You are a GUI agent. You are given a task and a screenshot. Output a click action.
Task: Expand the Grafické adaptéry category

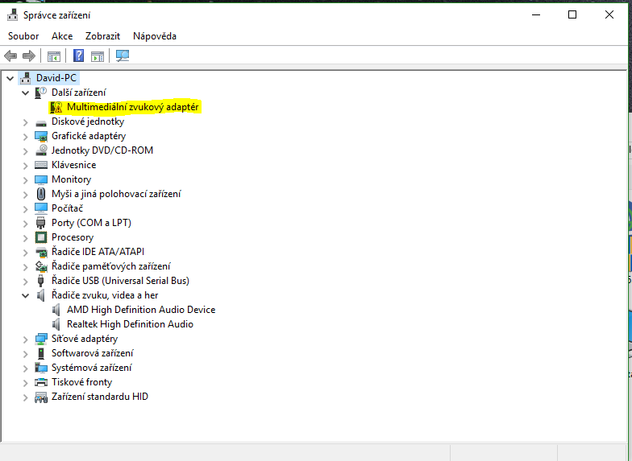(x=26, y=137)
